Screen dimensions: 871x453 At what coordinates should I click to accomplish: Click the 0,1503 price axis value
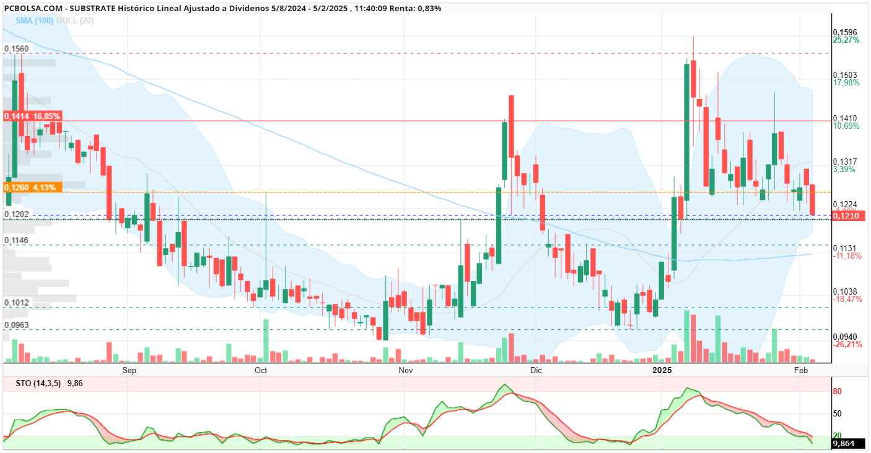click(845, 75)
